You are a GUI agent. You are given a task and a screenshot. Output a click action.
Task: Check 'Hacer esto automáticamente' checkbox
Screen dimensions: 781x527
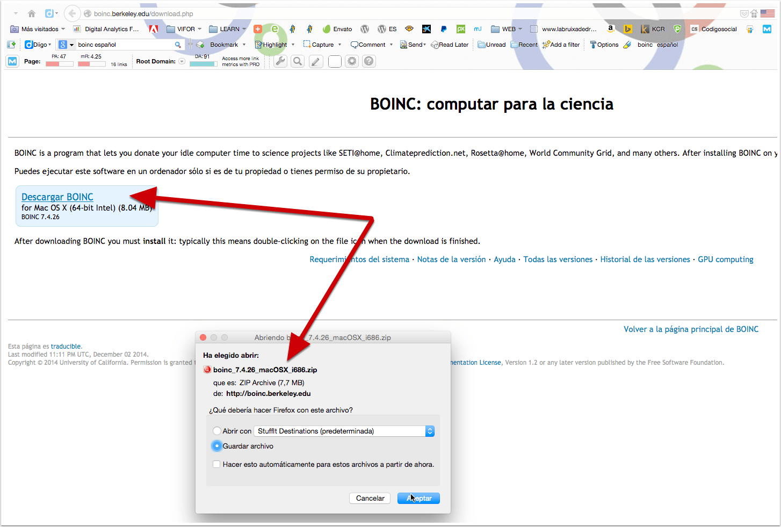[216, 464]
